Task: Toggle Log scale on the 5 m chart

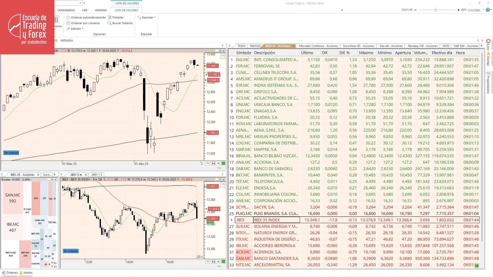Action: (223, 185)
